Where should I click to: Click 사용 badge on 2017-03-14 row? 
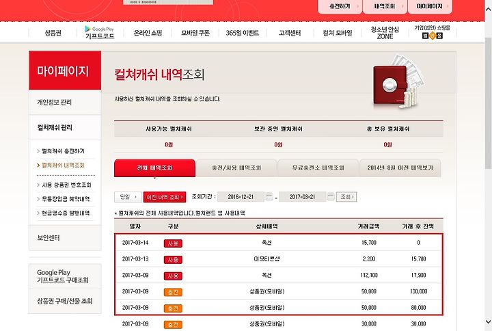173,243
